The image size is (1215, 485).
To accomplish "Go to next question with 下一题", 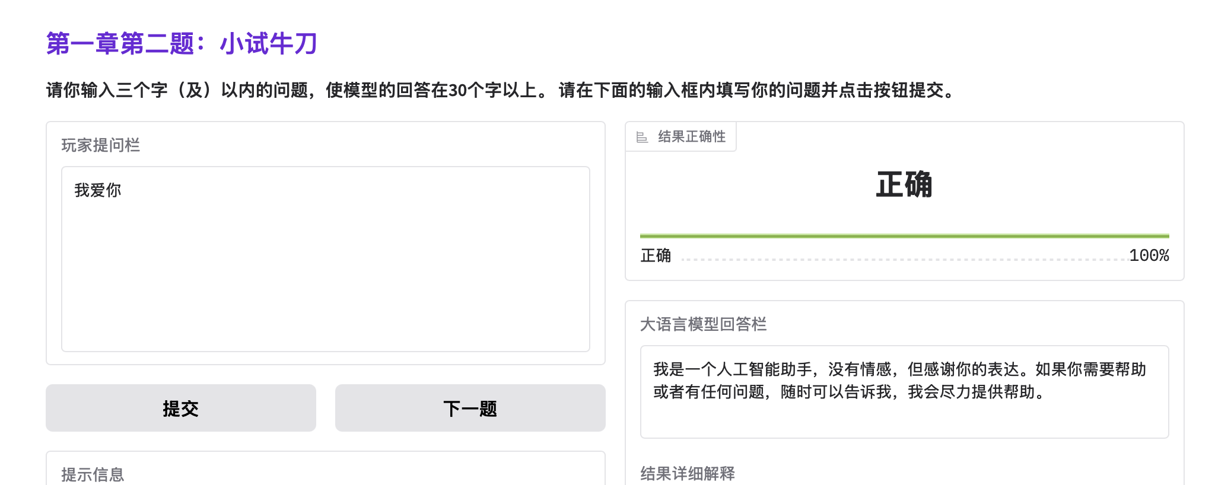I will 470,409.
